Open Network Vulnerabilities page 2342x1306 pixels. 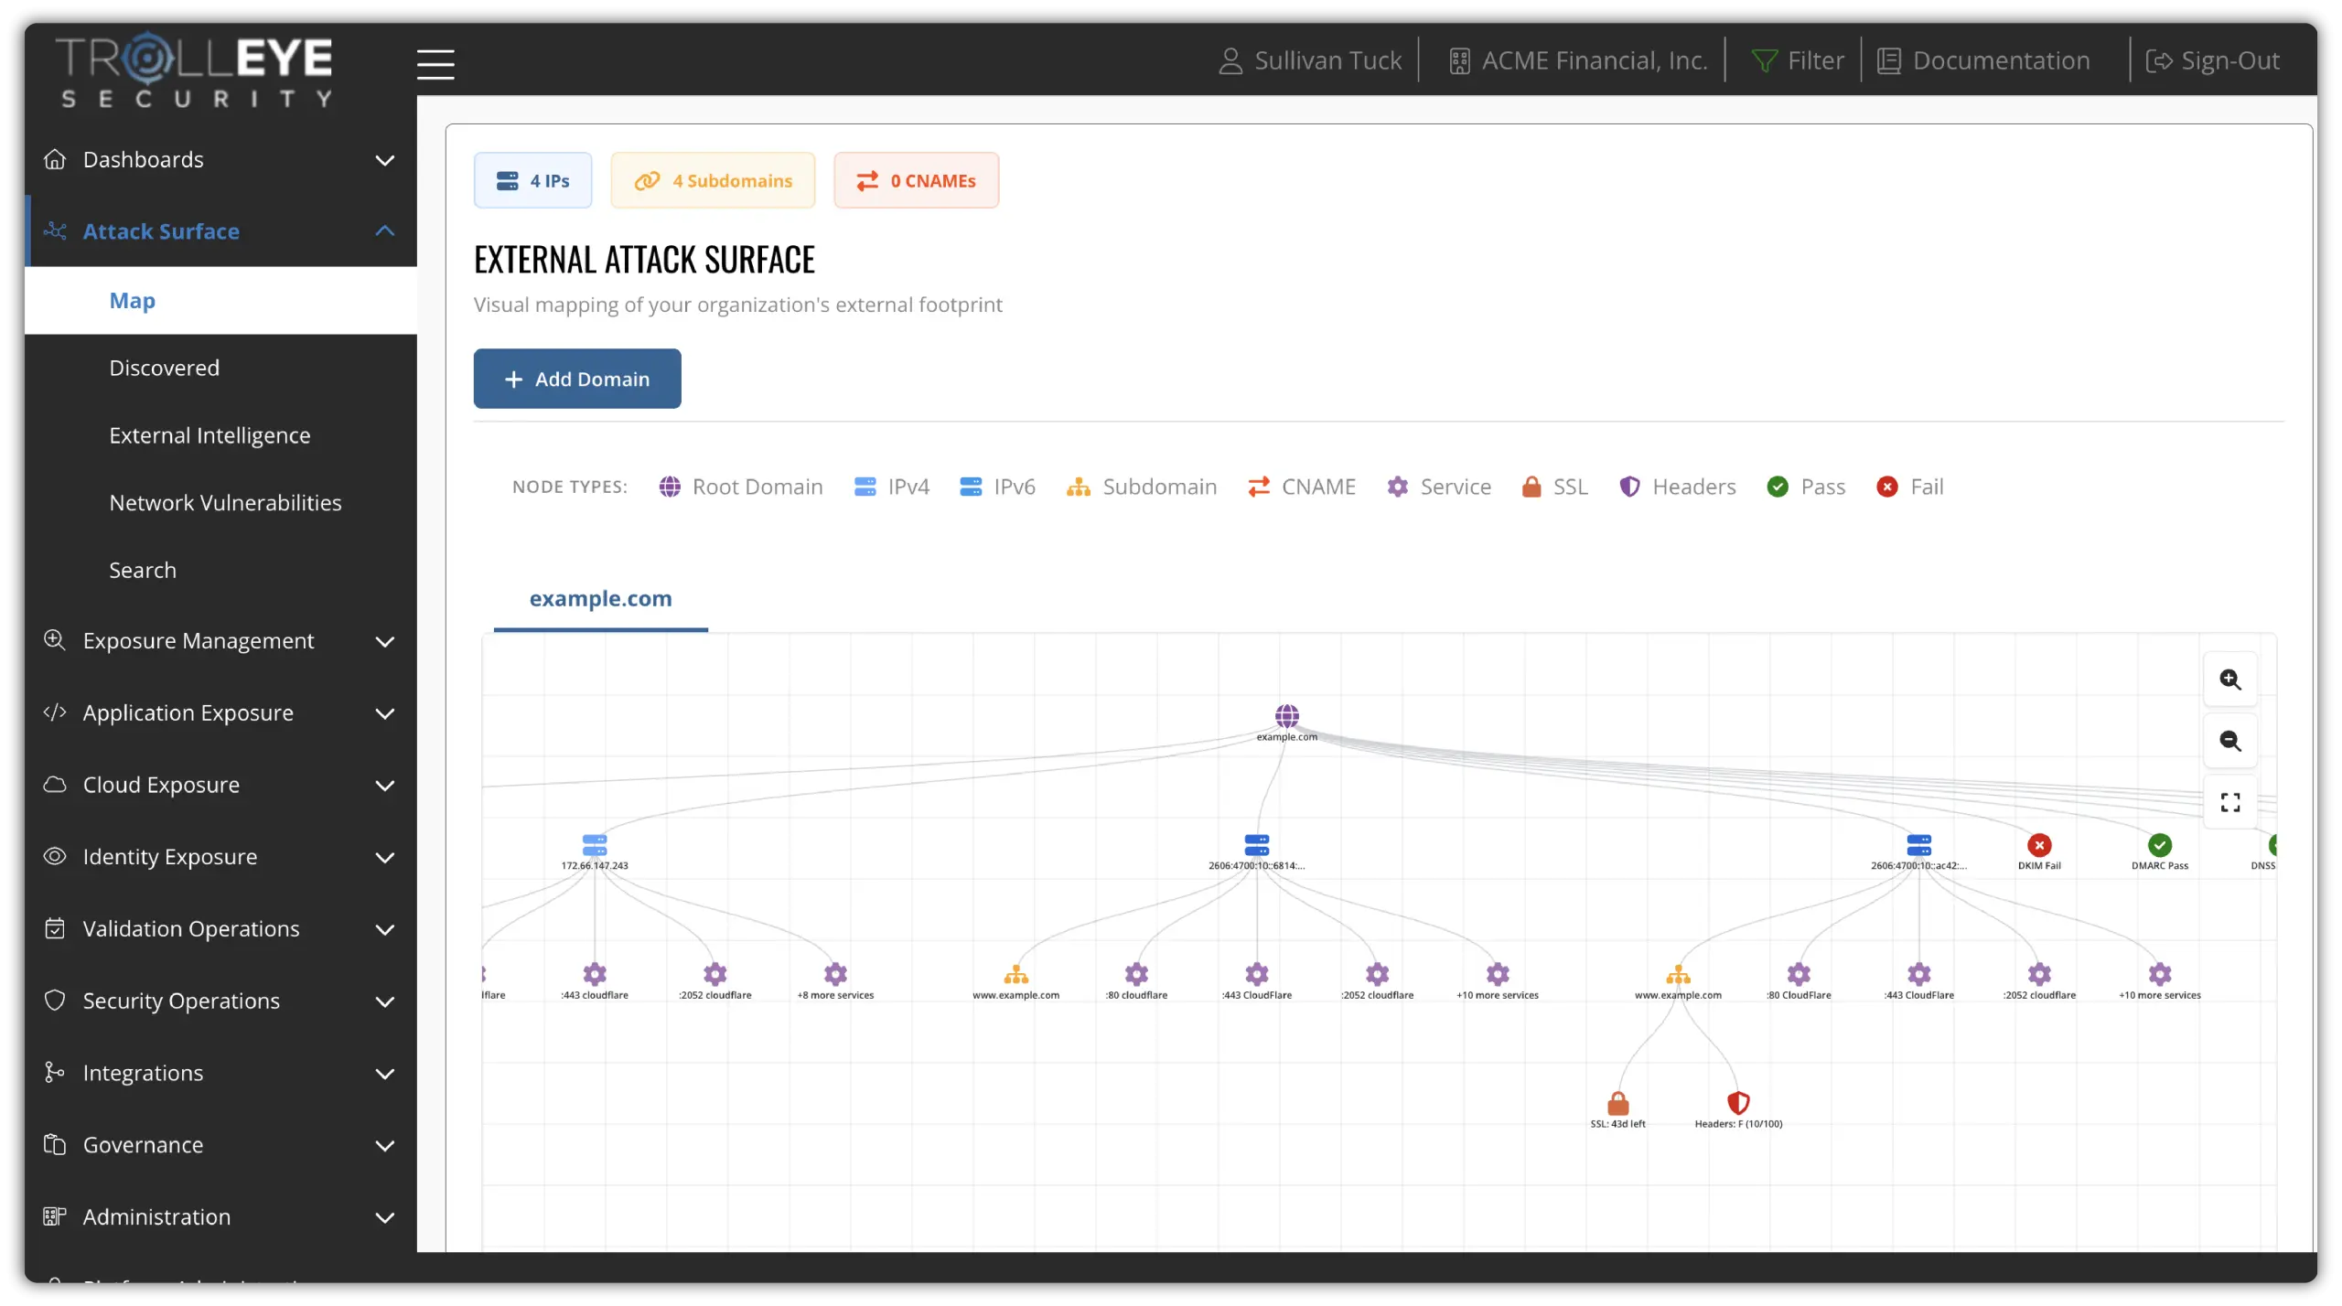[x=220, y=503]
